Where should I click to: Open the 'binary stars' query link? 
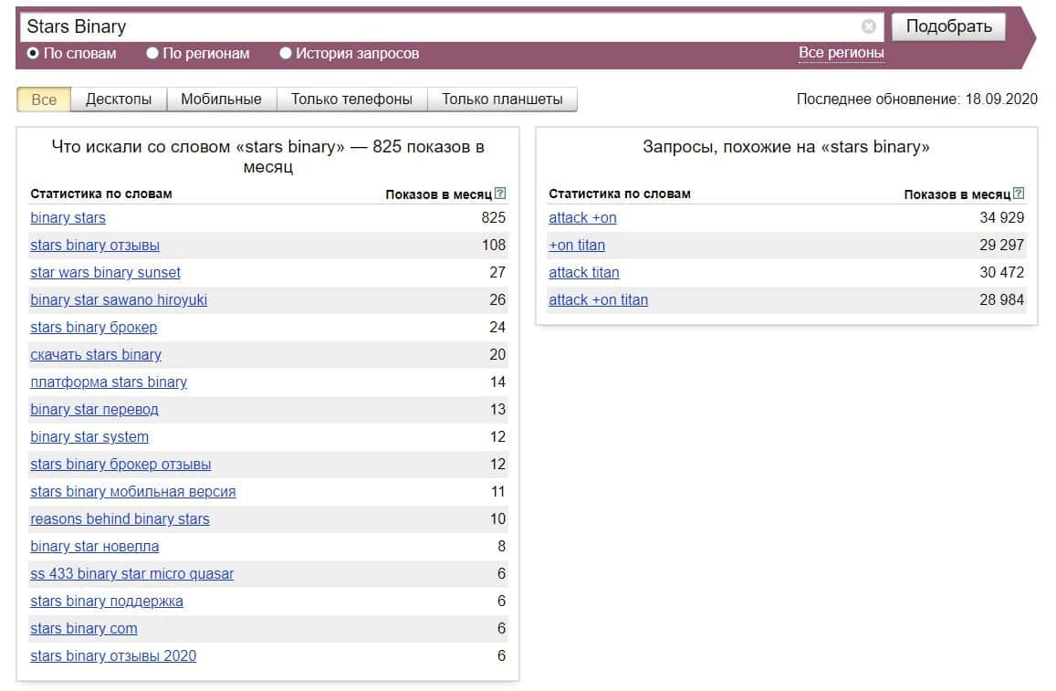coord(68,218)
